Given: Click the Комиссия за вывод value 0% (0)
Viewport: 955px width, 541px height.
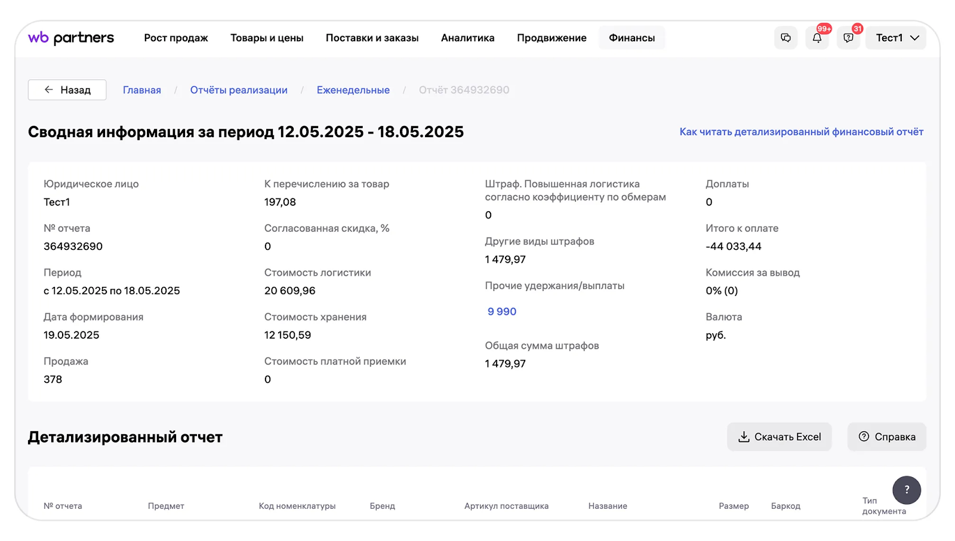Looking at the screenshot, I should [x=722, y=290].
